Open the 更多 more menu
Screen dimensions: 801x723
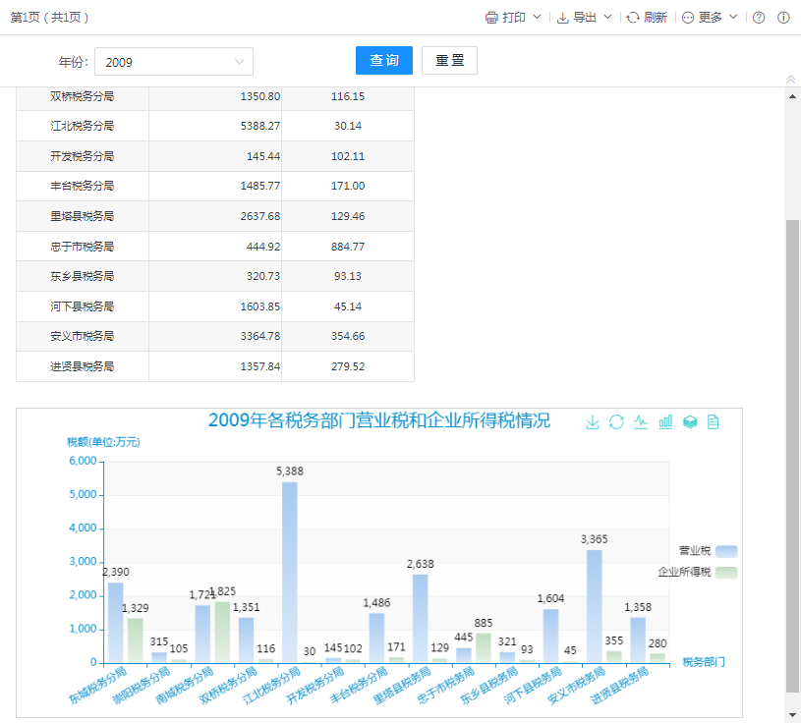point(710,18)
